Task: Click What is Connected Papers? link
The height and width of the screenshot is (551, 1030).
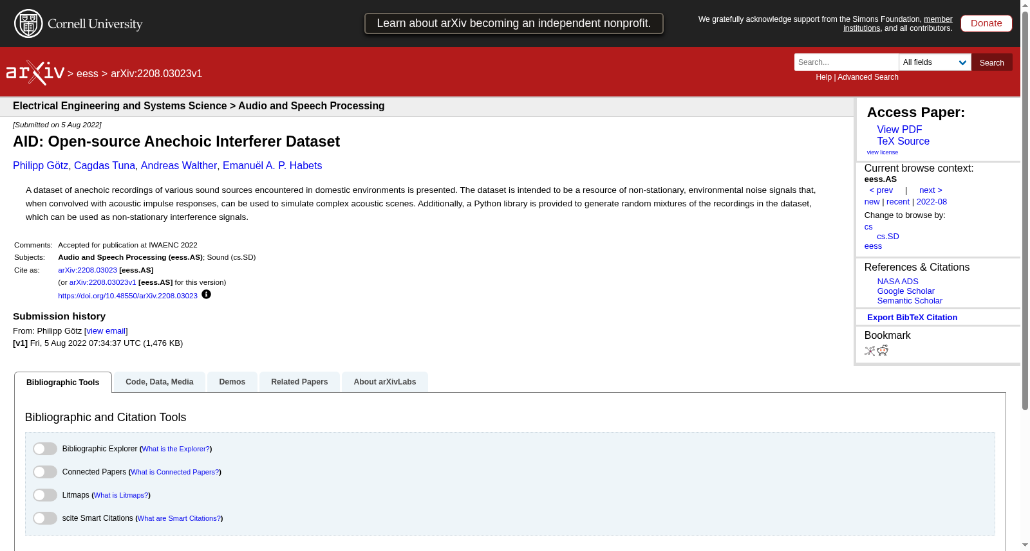Action: [175, 472]
